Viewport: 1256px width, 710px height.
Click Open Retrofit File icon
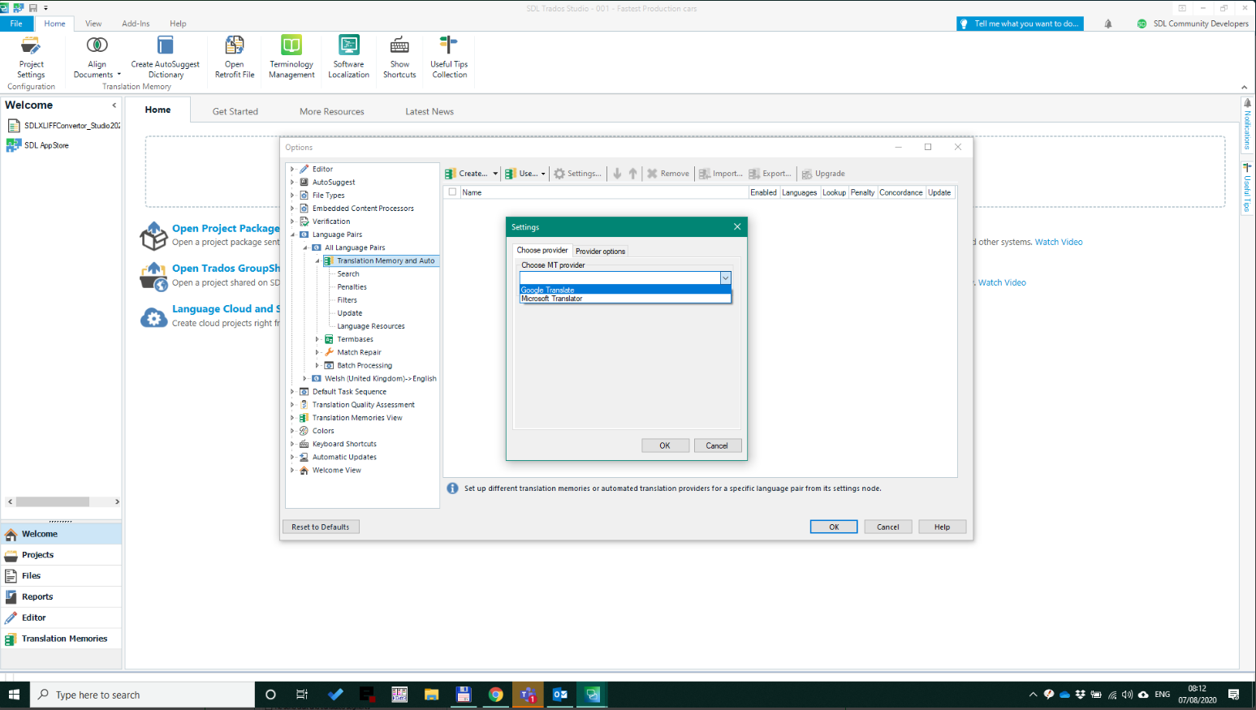[235, 57]
